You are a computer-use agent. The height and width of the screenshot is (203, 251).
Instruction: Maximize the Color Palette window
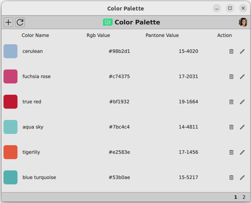[x=230, y=8]
